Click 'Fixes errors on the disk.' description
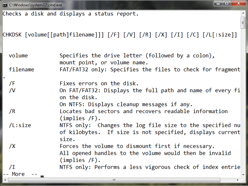248x186 pixels. [99, 83]
